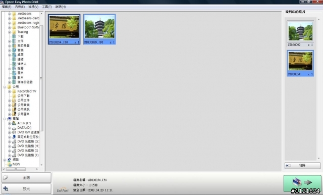
Task: Click the DVD 光碟機 (G:) drive icon
Action: click(14, 141)
